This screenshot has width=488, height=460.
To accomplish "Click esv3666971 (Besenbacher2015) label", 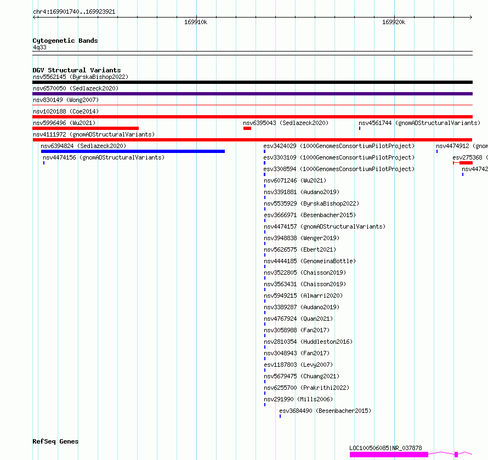I will tap(310, 215).
